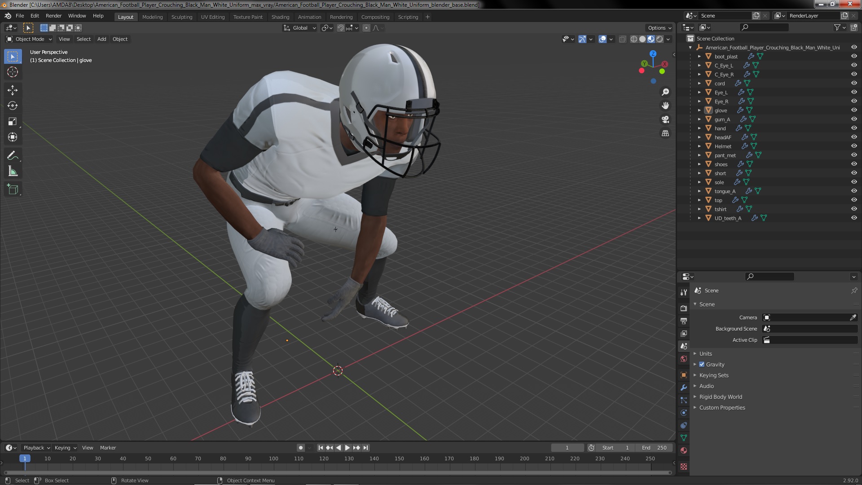
Task: Click the End frame field
Action: pos(654,448)
